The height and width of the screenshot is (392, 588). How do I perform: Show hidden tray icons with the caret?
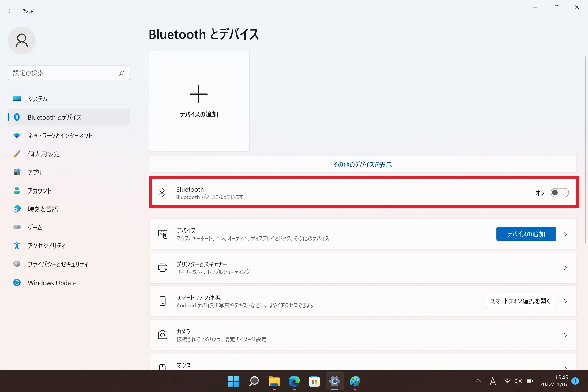click(x=478, y=381)
